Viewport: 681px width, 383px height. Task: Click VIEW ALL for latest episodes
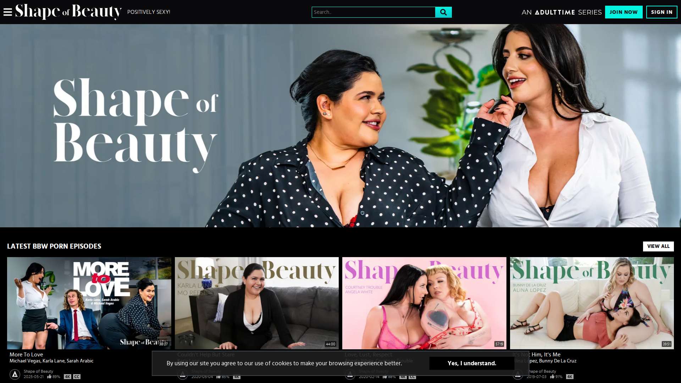658,246
